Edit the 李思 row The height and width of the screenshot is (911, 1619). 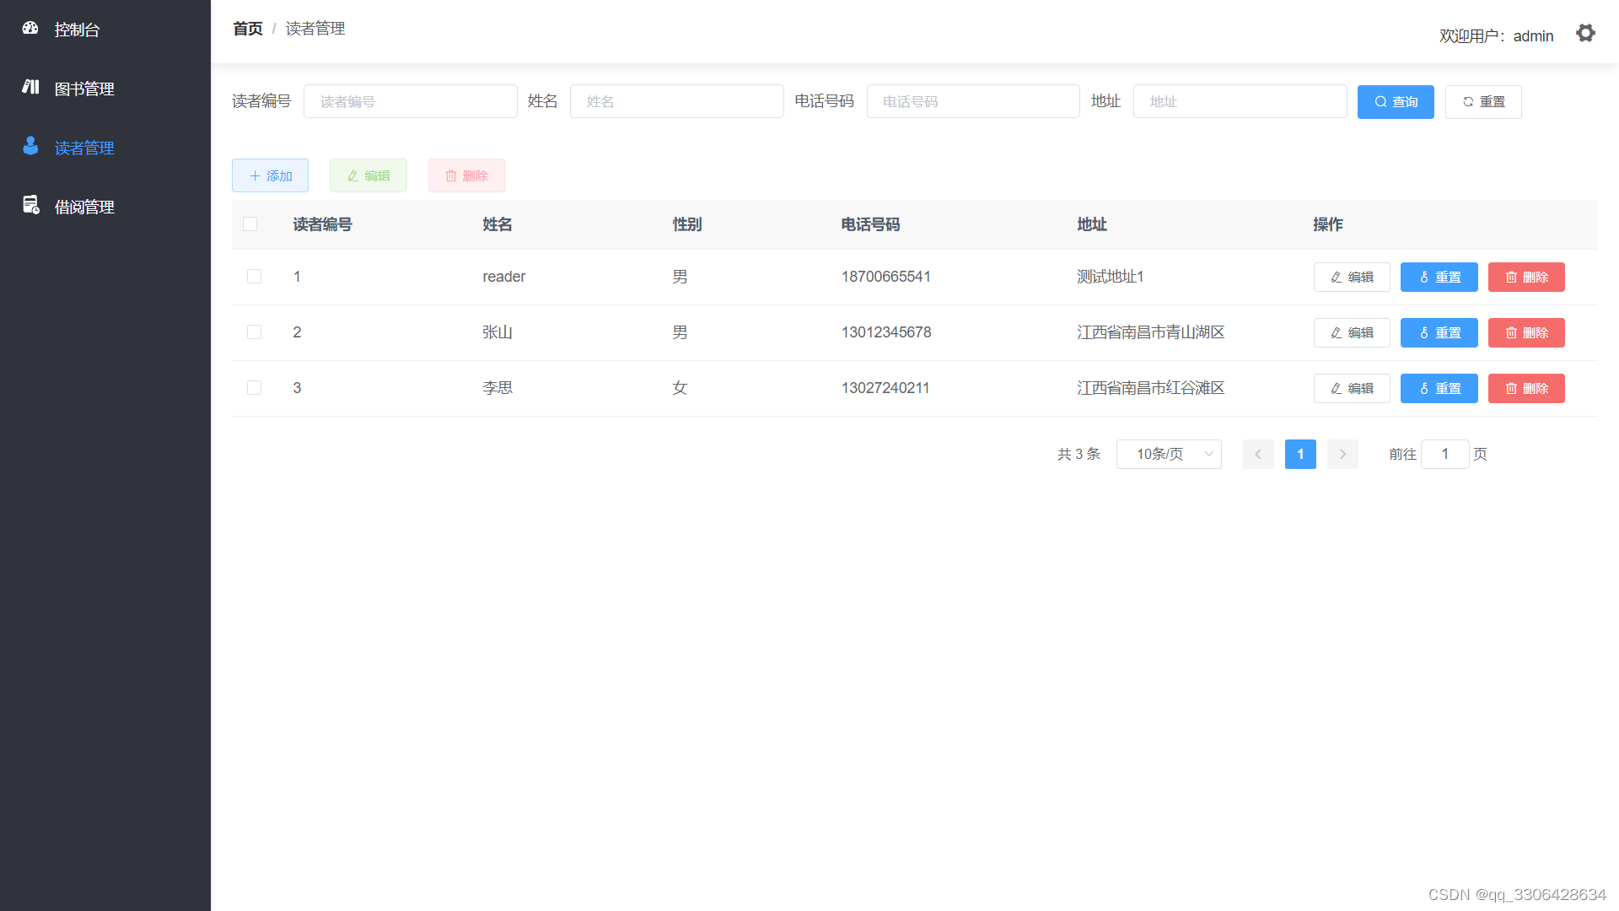coord(1352,389)
